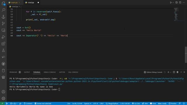The image size is (187, 105).
Task: Open the Run and Debug view
Action: pyautogui.click(x=3, y=37)
